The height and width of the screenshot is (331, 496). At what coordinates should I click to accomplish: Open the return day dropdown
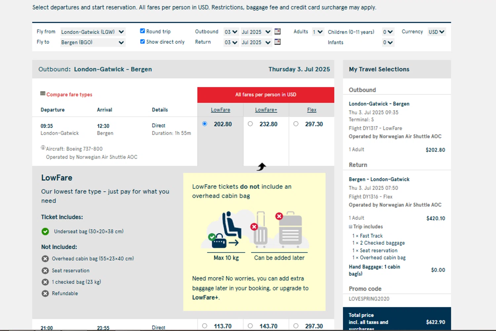pos(231,42)
